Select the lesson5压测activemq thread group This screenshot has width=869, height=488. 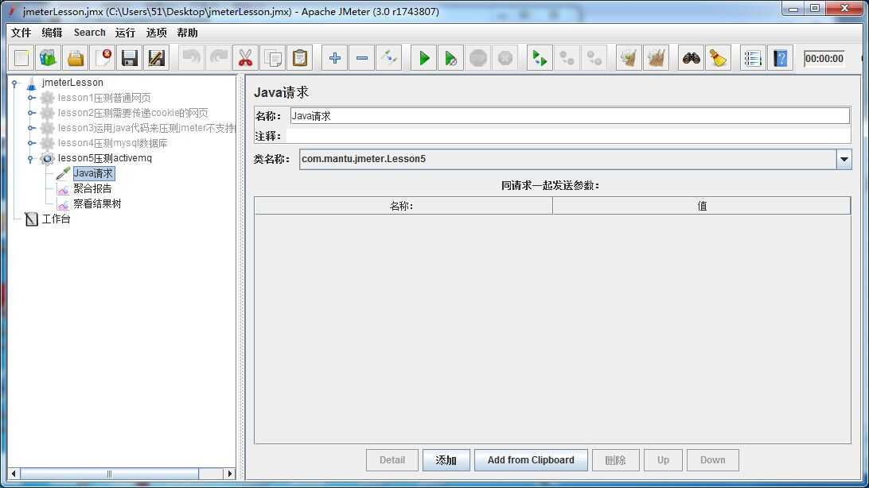[105, 158]
